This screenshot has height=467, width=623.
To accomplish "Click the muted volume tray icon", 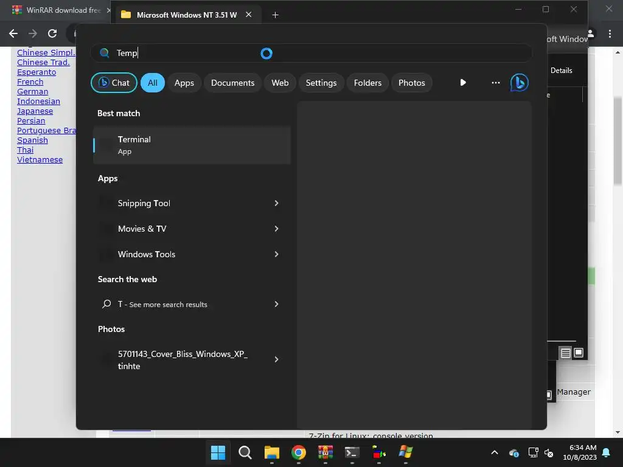I will coord(549,452).
